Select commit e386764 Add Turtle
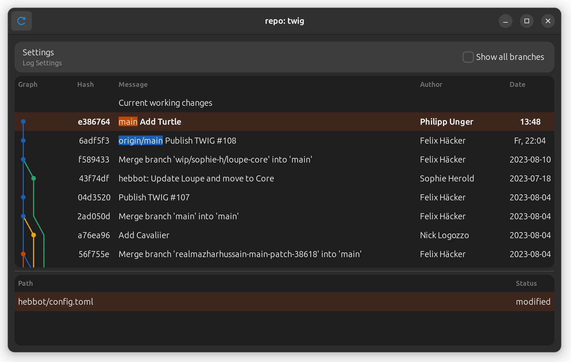Viewport: 571px width, 362px height. click(160, 122)
